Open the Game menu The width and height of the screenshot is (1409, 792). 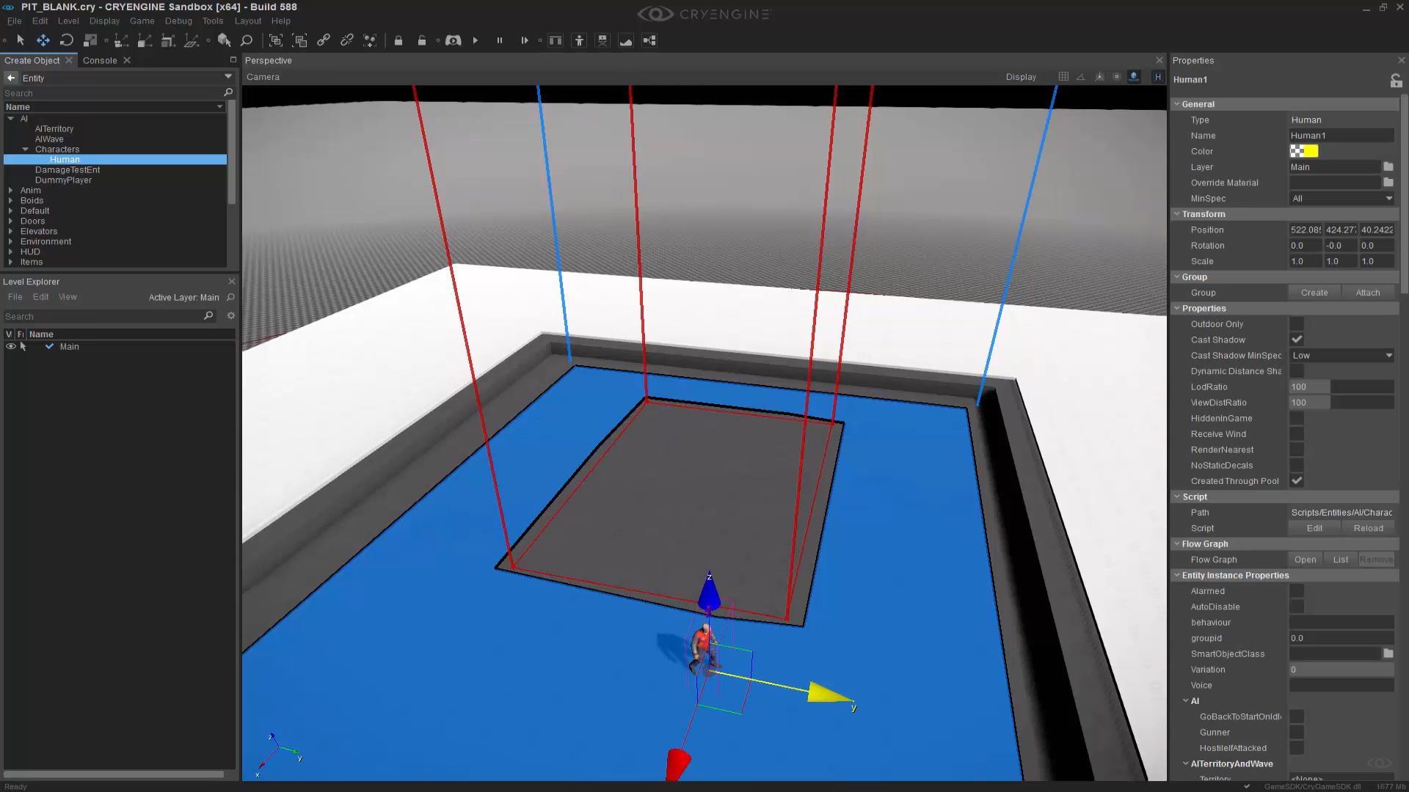tap(142, 21)
